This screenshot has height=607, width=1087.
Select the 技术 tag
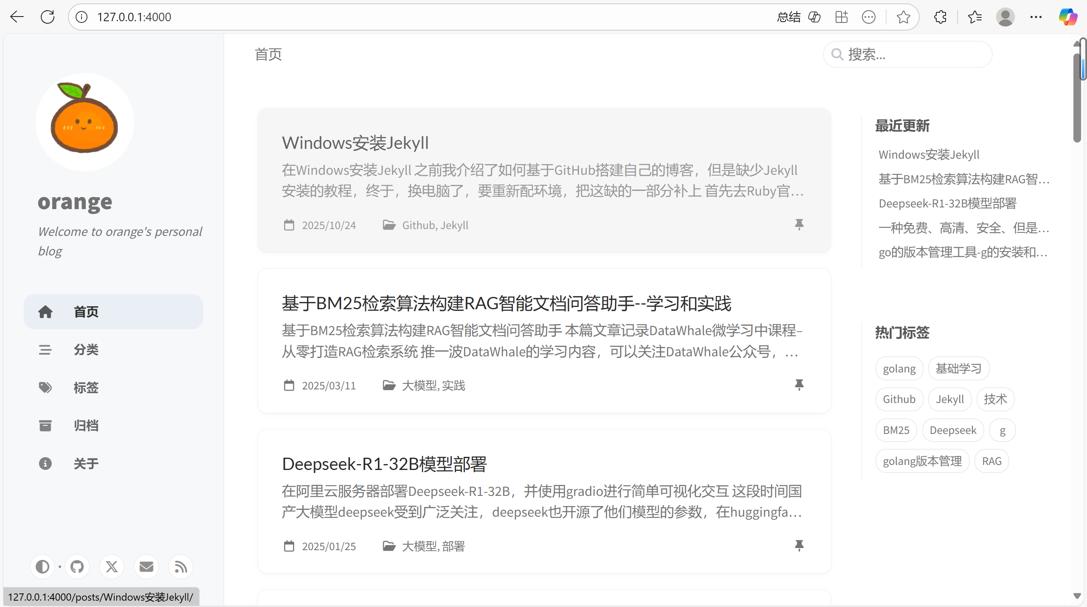click(x=995, y=399)
